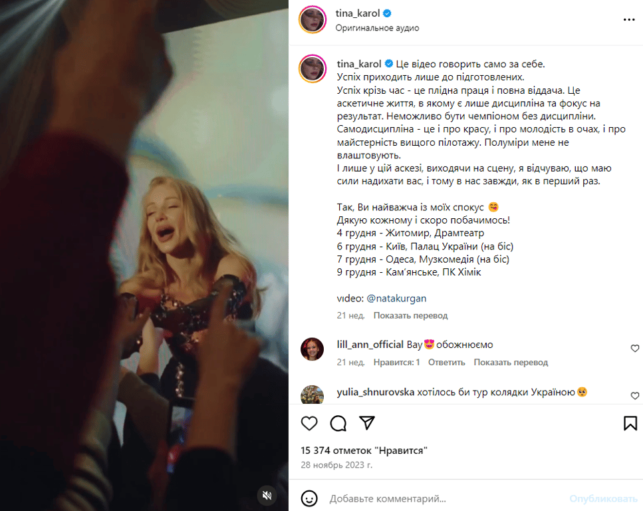The image size is (643, 511).
Task: Select the 15 374 likes count
Action: (365, 450)
